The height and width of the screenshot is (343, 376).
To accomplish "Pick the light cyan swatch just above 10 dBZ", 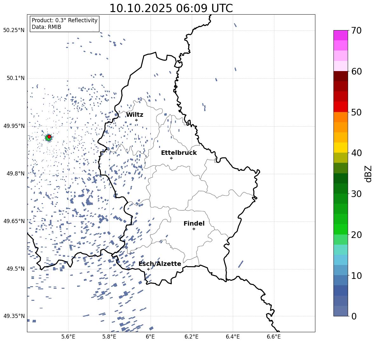I will pyautogui.click(x=340, y=270).
